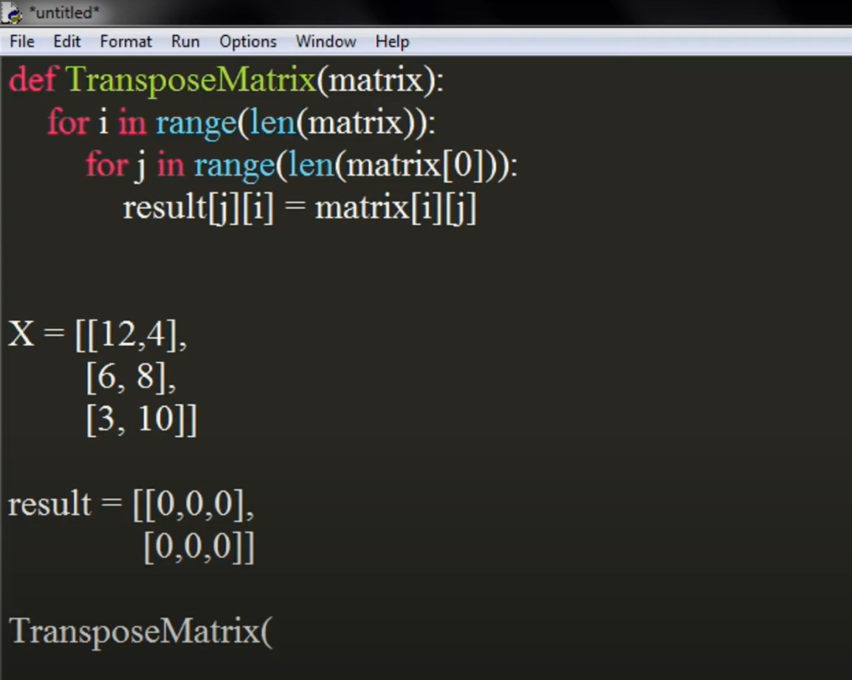Click the green TransposeMatrix function name
Viewport: 852px width, 680px height.
pos(188,80)
